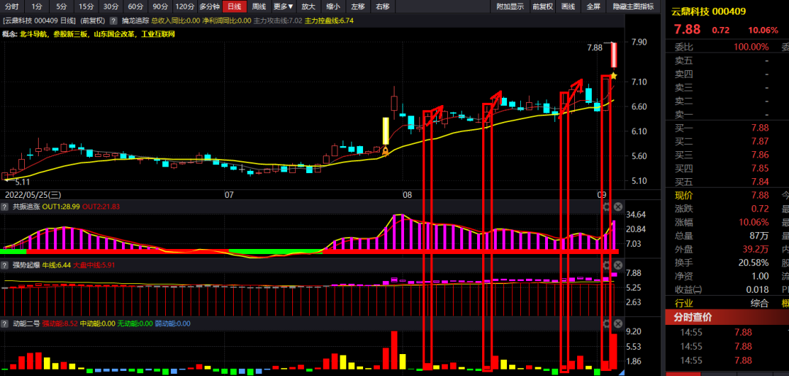Open help for 共振追涨 indicator

tap(5, 207)
